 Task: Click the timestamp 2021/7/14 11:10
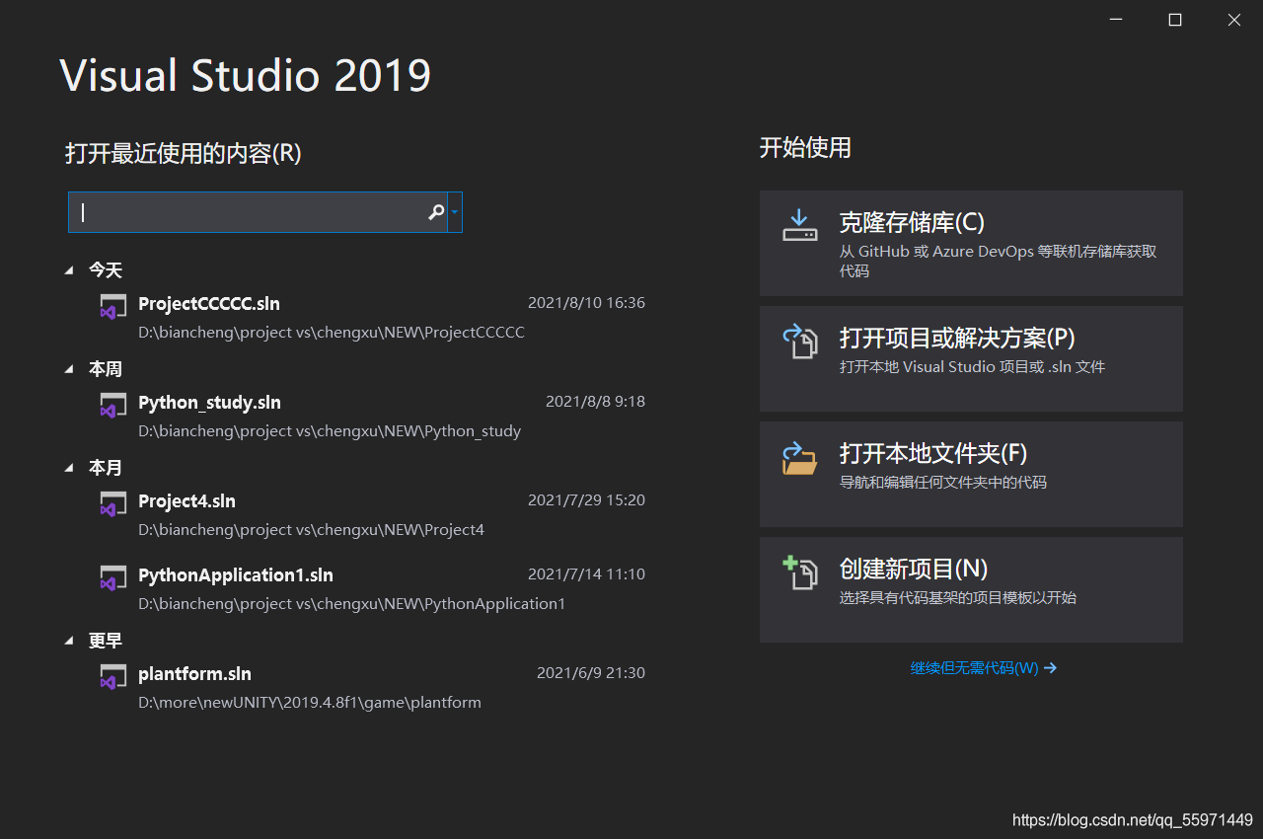(x=586, y=574)
